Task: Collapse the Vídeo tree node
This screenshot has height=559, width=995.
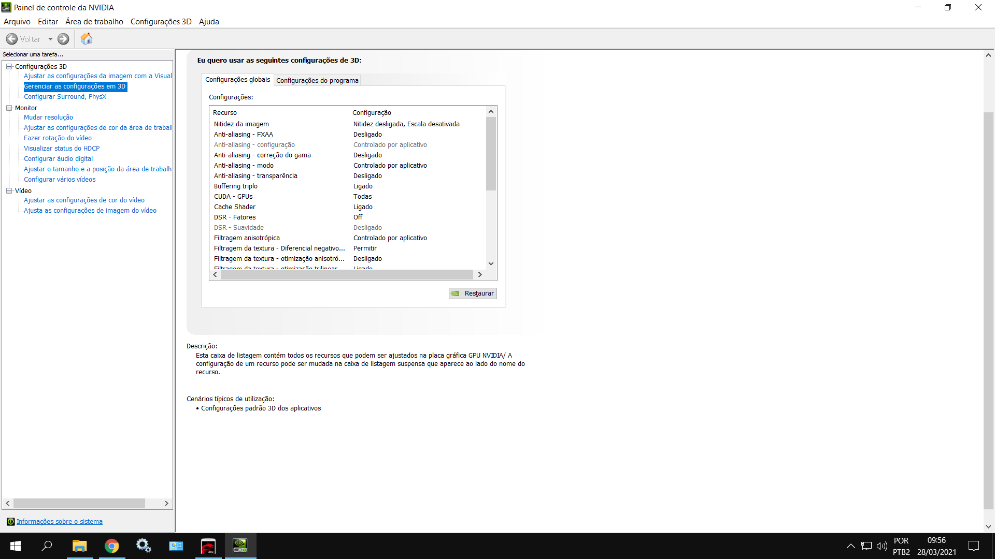Action: tap(9, 190)
